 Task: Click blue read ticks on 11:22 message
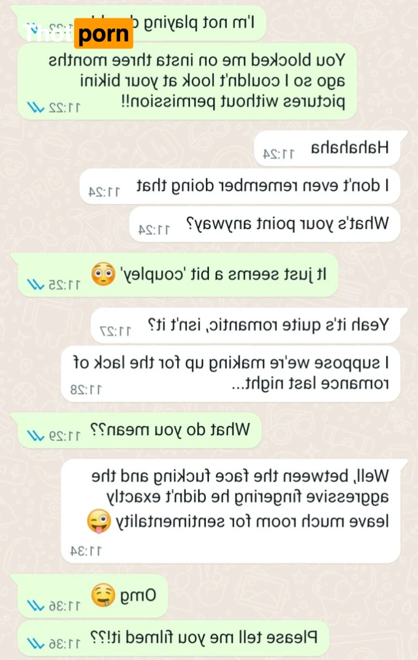[36, 107]
